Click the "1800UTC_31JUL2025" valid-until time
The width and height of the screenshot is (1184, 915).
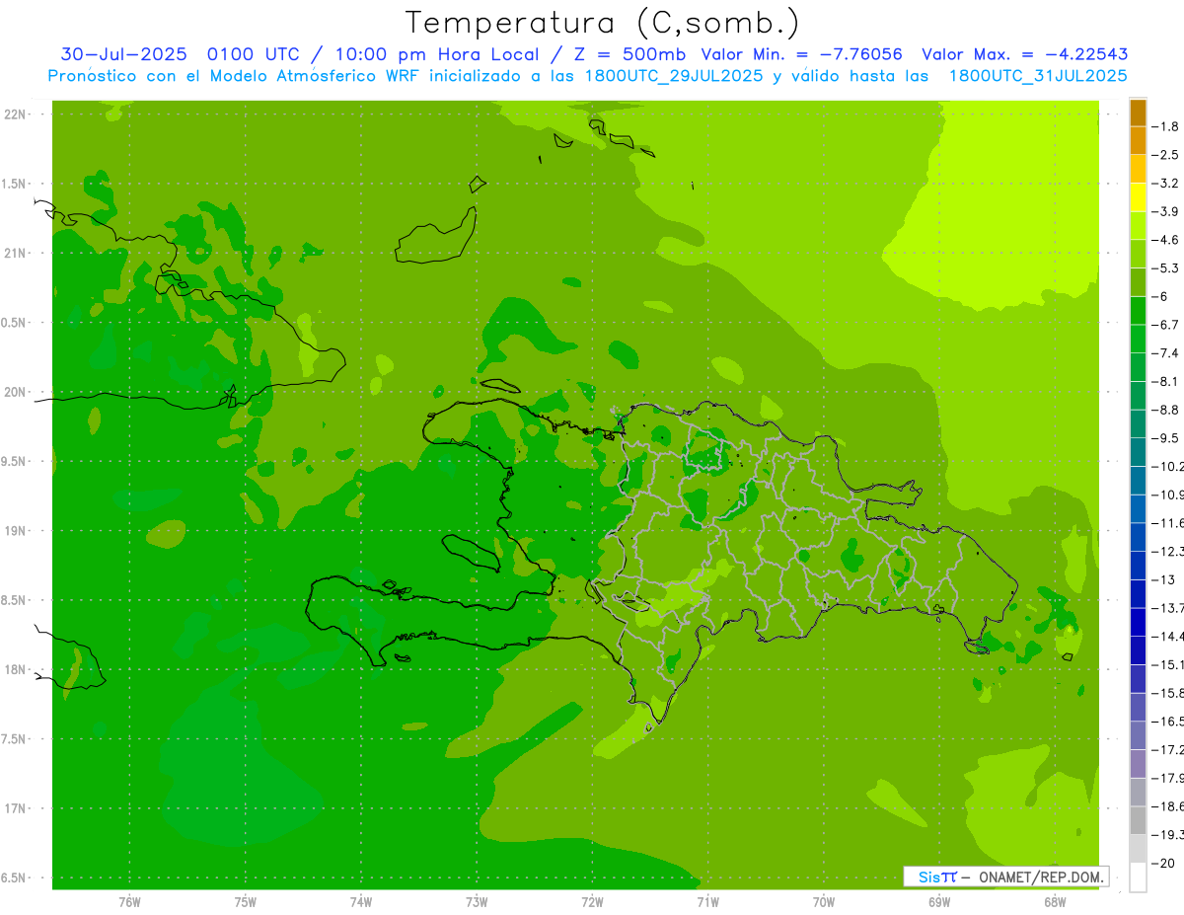[x=1038, y=75]
